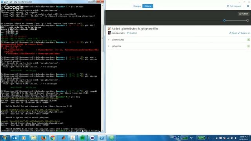Open the GitHub Desktop settings gear
251x141 pixels.
[x=248, y=6]
